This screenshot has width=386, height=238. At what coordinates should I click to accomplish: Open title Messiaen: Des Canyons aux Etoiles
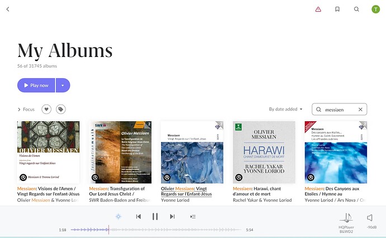pos(332,191)
